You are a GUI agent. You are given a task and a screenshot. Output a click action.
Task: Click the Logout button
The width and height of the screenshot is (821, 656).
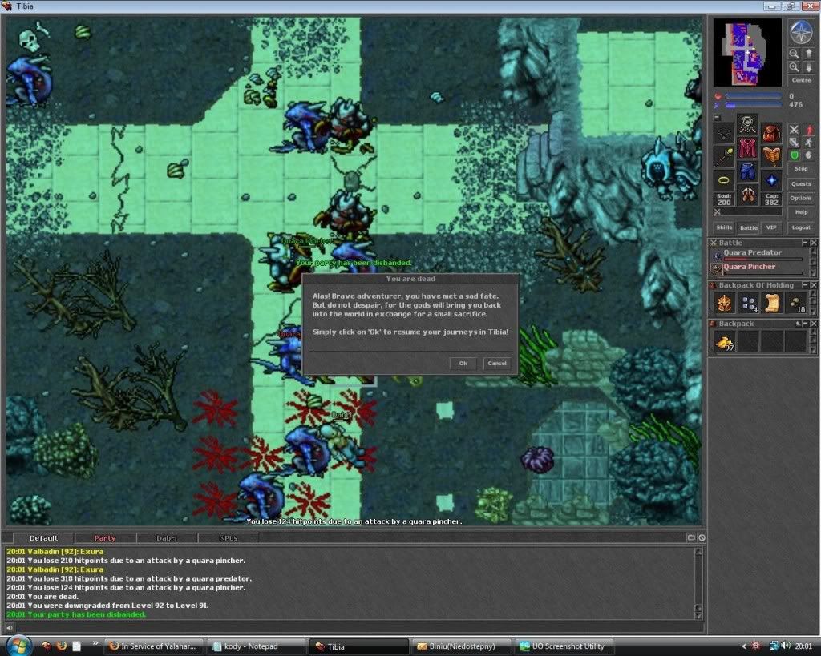pyautogui.click(x=801, y=227)
